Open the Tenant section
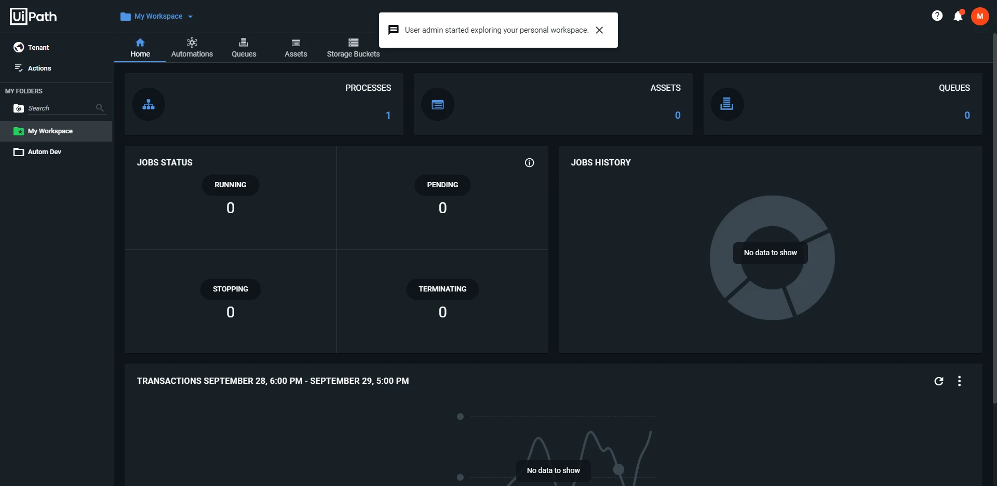The image size is (997, 486). click(56, 47)
